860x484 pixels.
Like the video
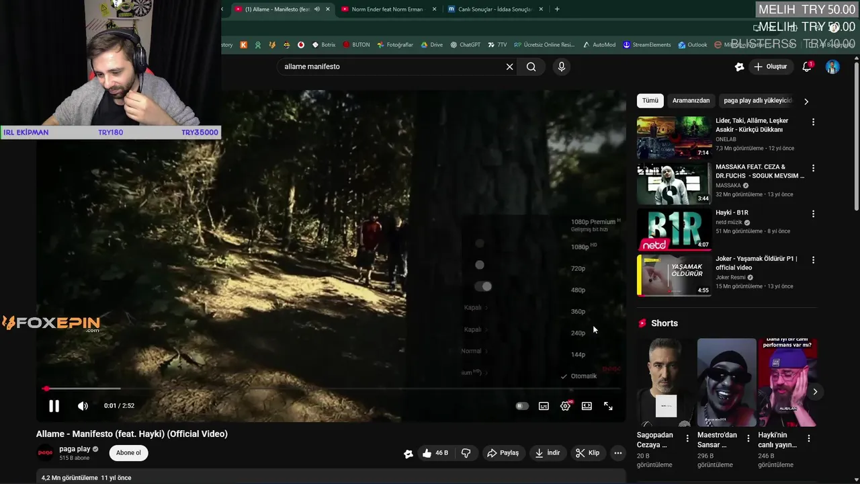(435, 453)
